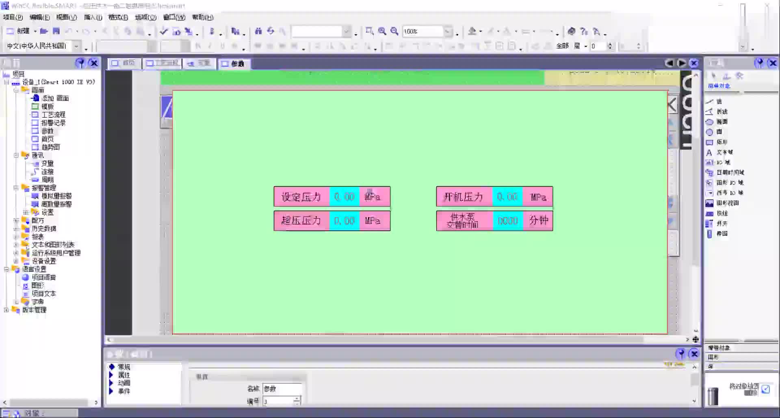Image resolution: width=780 pixels, height=418 pixels.
Task: Click the save project icon
Action: (x=56, y=31)
